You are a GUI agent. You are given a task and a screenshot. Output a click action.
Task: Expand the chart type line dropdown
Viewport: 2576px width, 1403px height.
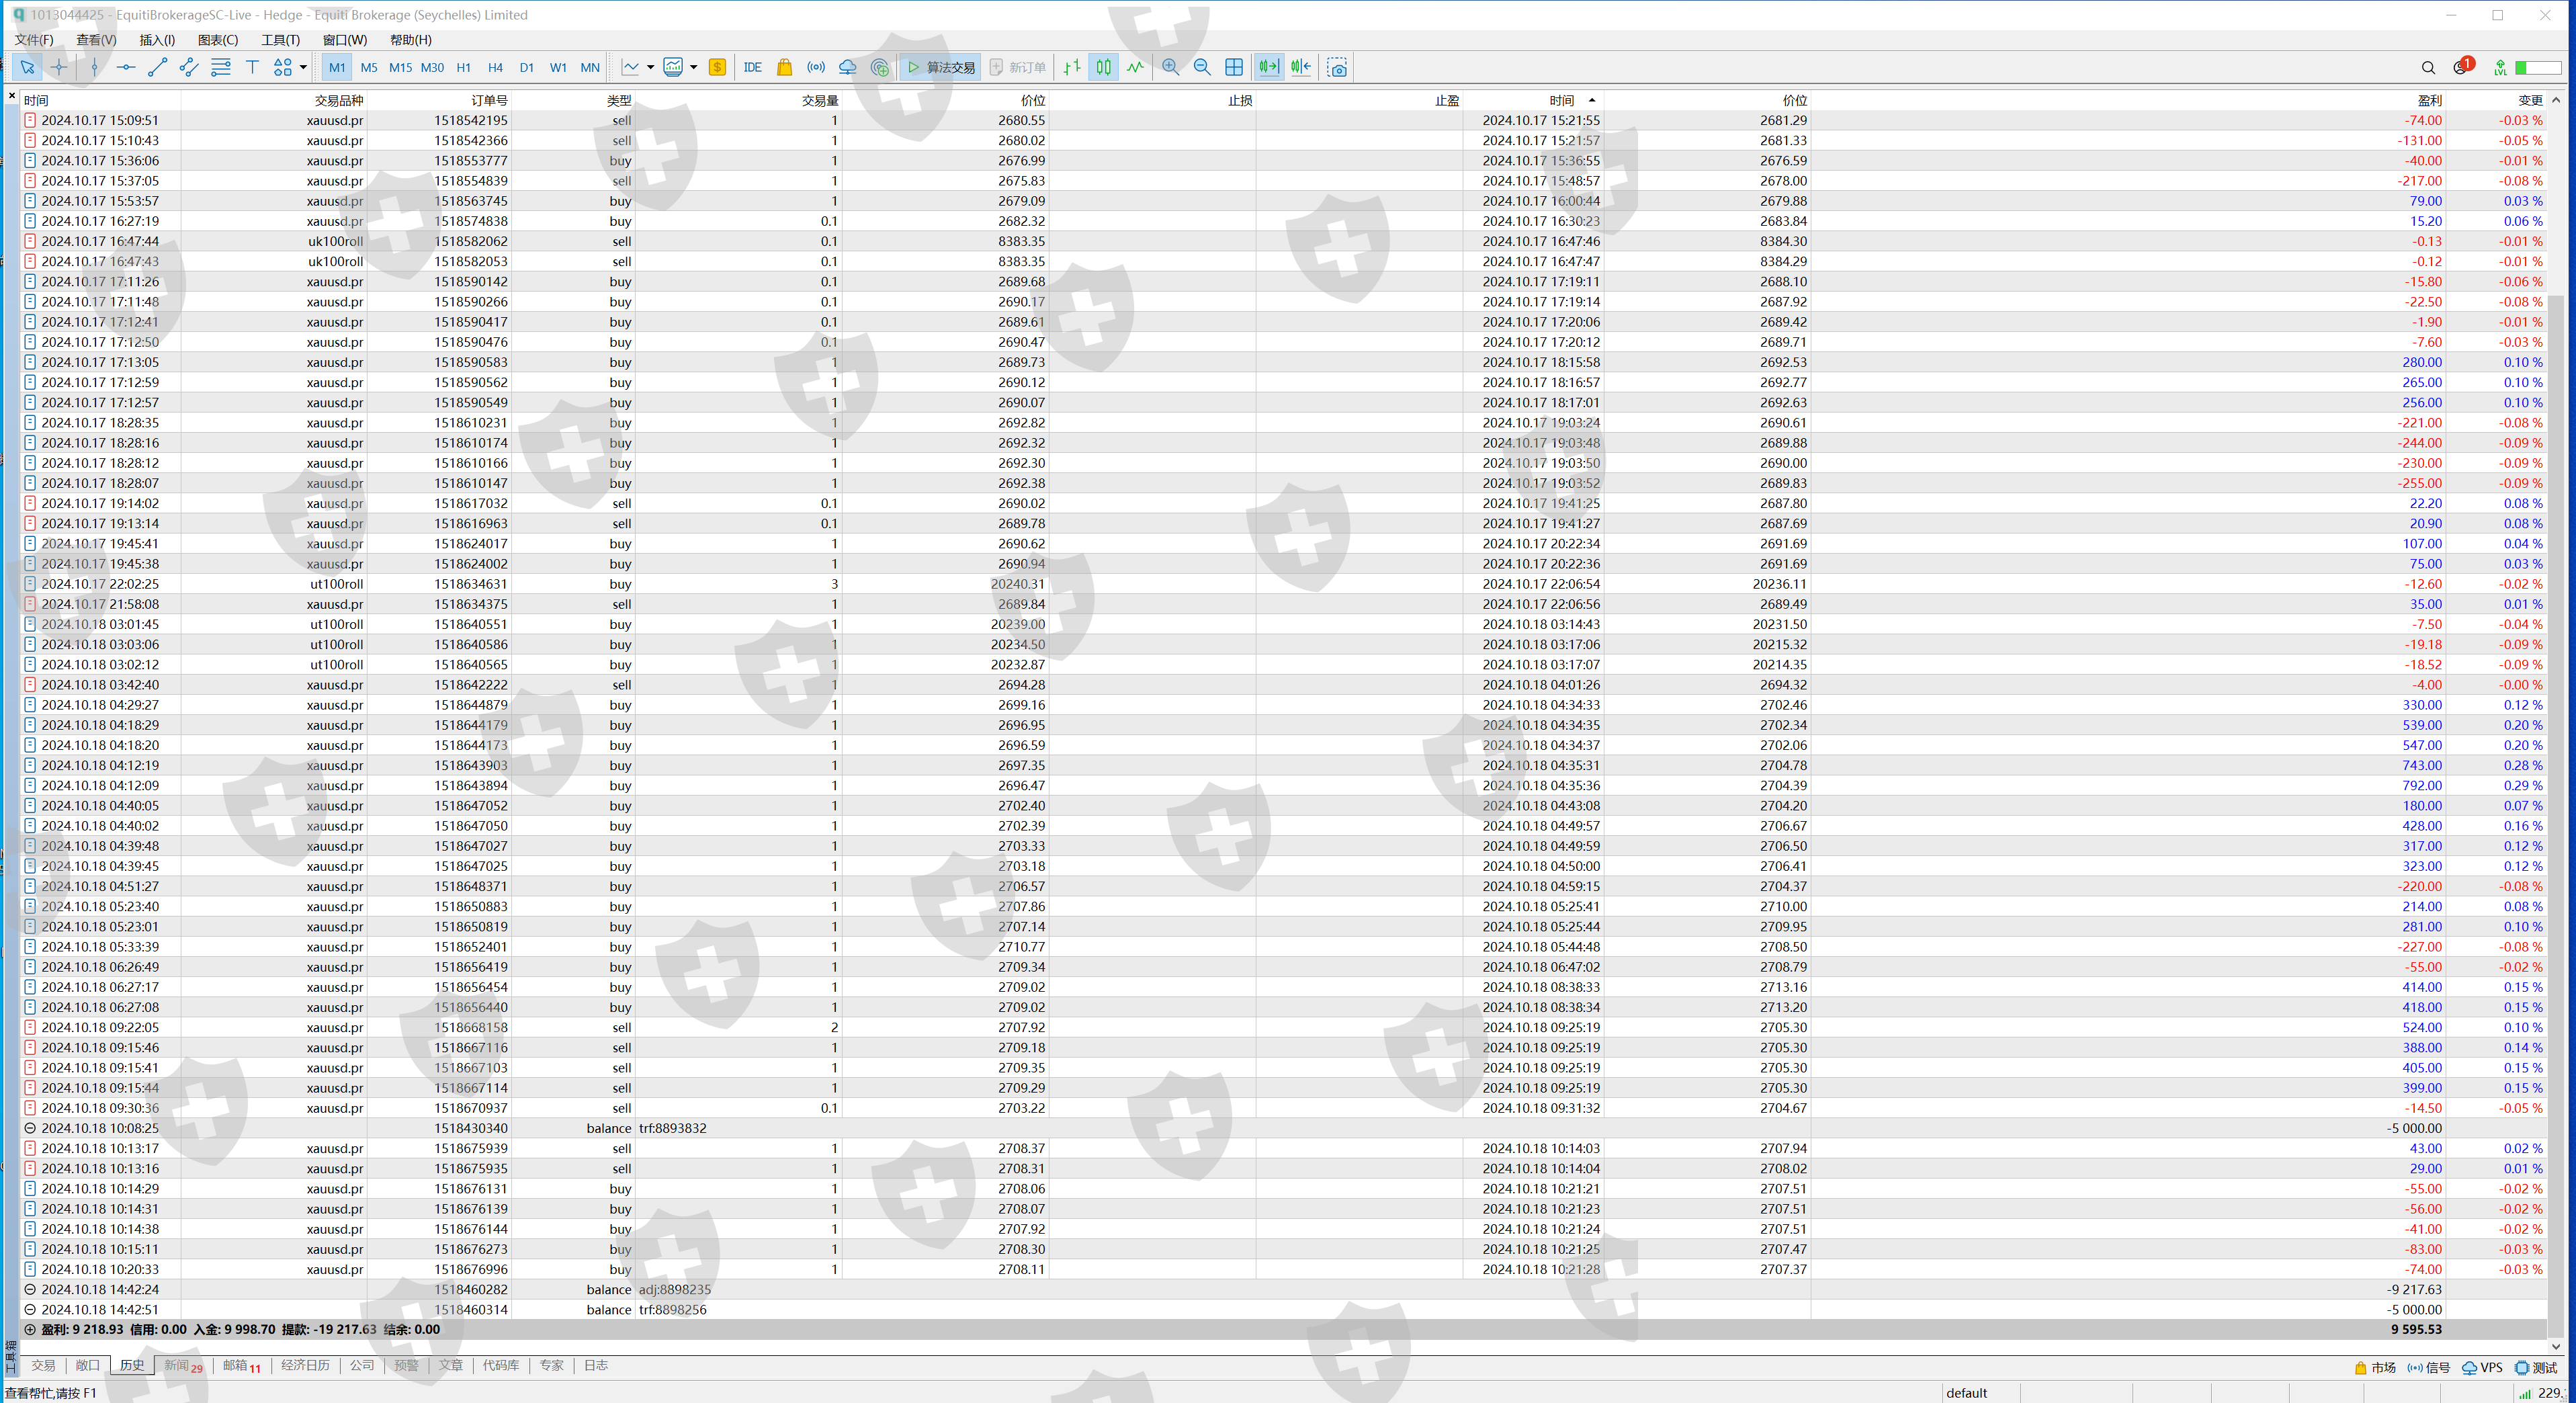coord(650,67)
